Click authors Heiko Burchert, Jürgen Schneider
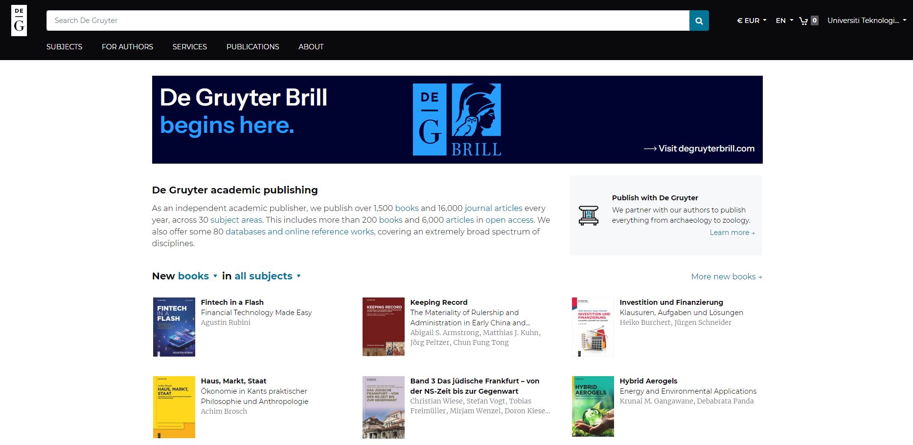The height and width of the screenshot is (445, 913). [x=676, y=322]
